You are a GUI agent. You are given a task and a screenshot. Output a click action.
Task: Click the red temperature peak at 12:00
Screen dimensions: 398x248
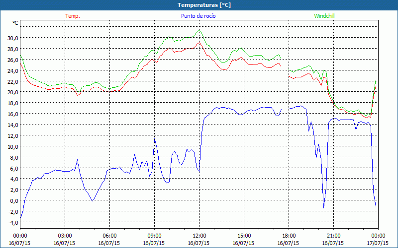(199, 43)
